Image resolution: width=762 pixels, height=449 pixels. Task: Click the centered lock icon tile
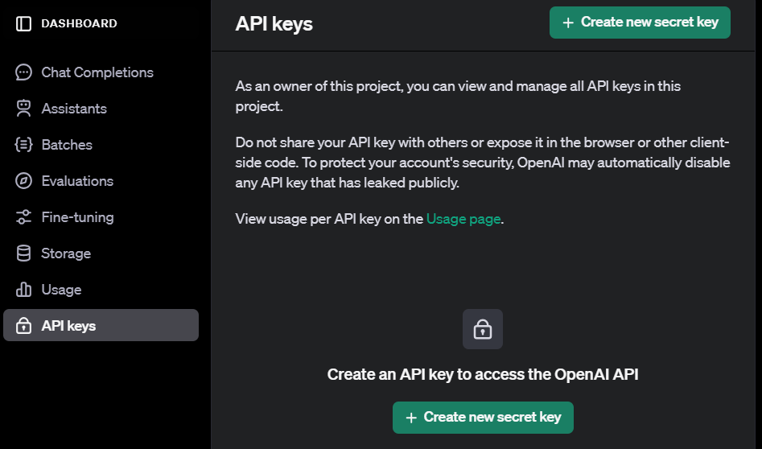coord(483,329)
